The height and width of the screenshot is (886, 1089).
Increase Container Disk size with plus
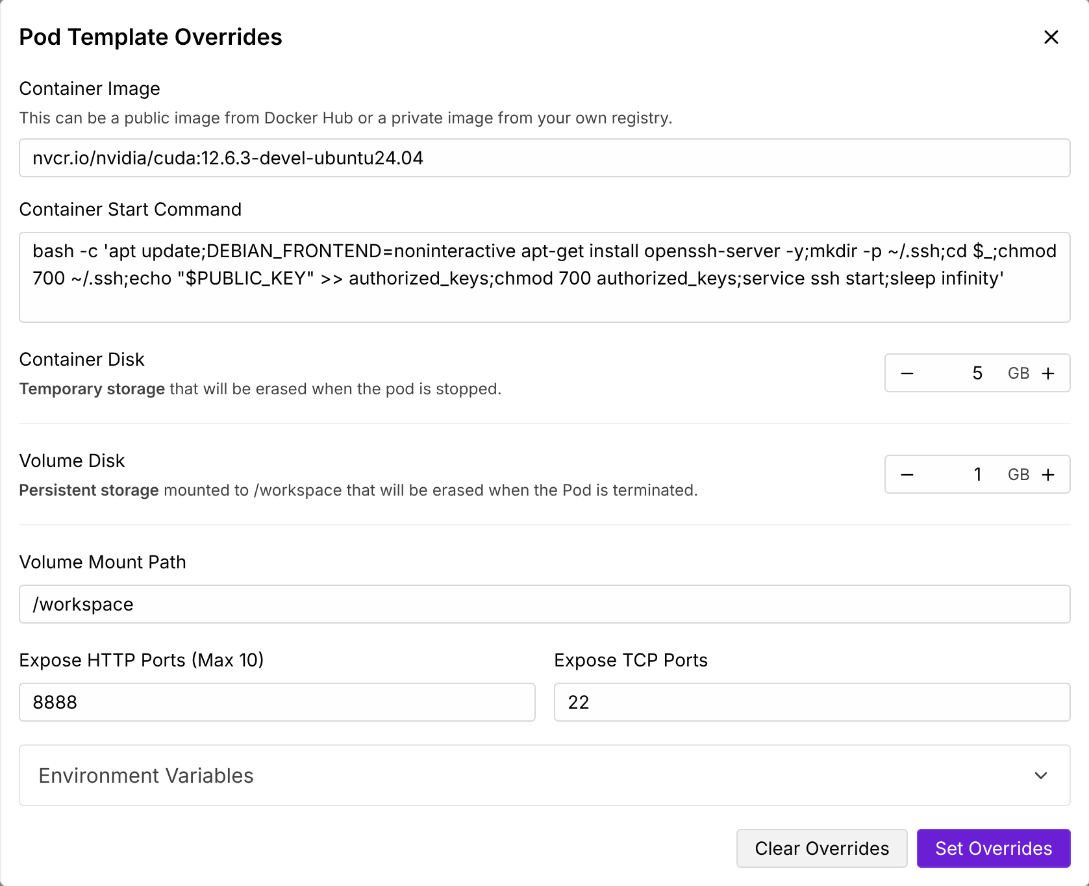1048,373
